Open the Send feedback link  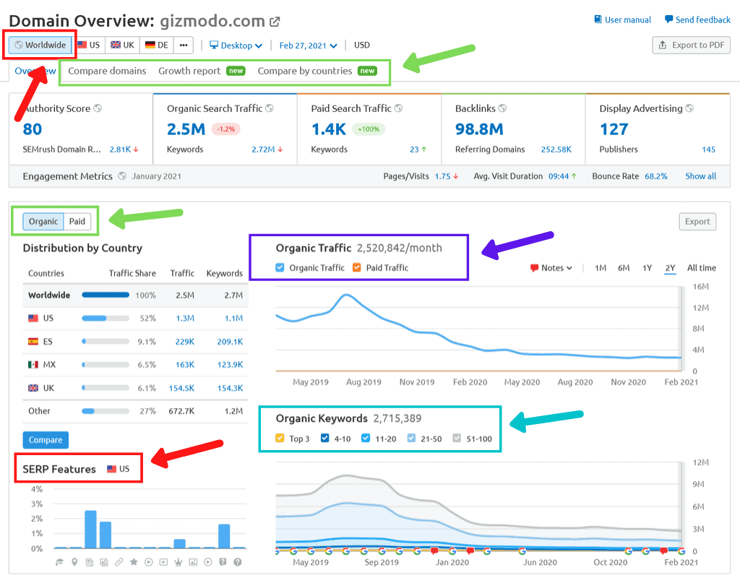(x=697, y=20)
